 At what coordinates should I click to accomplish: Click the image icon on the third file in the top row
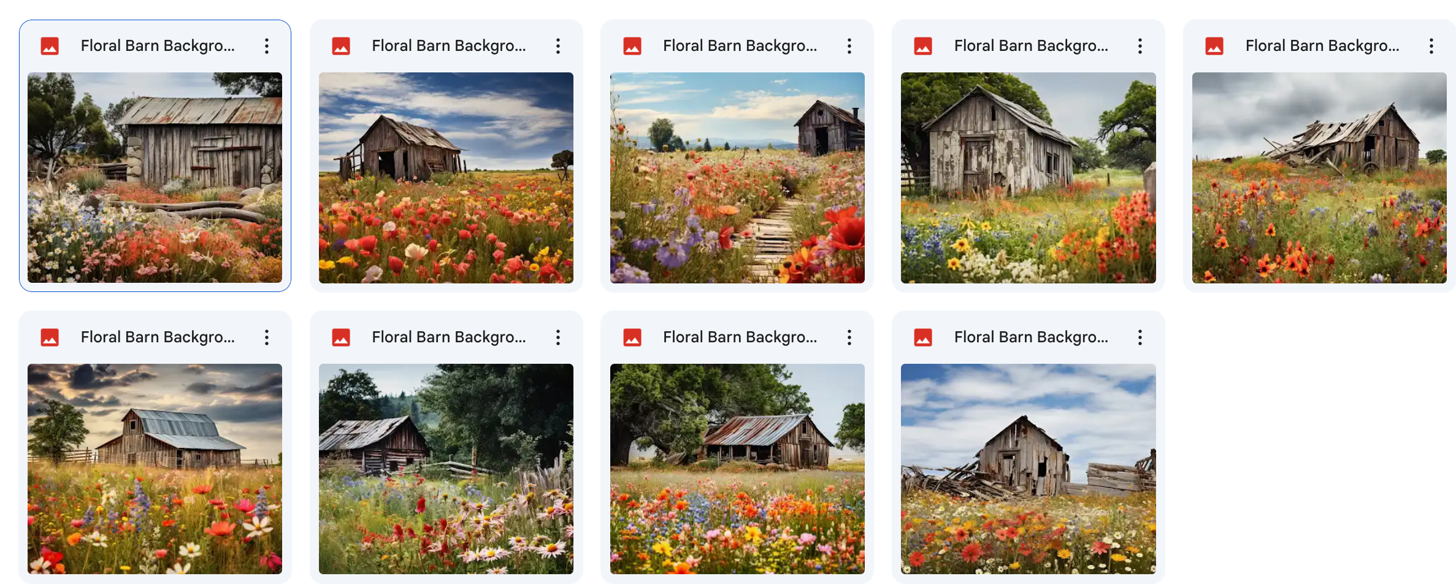coord(632,45)
